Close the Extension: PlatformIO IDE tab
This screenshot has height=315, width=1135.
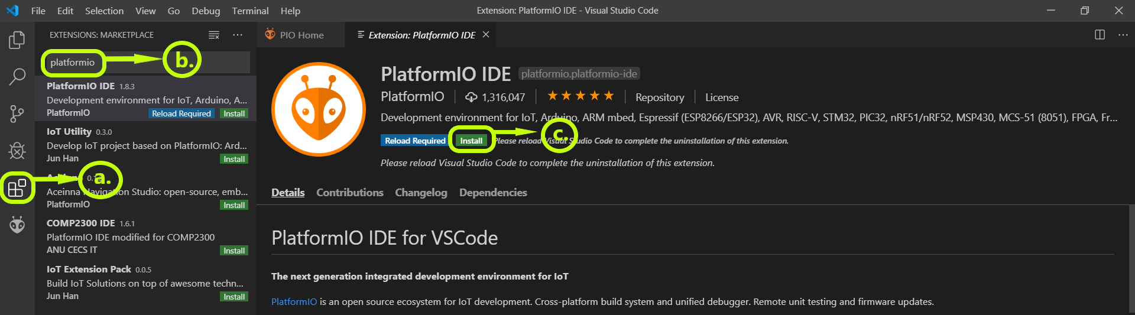(486, 35)
